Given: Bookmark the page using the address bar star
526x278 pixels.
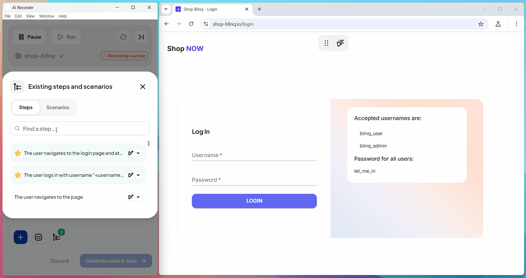Looking at the screenshot, I should click(x=481, y=24).
